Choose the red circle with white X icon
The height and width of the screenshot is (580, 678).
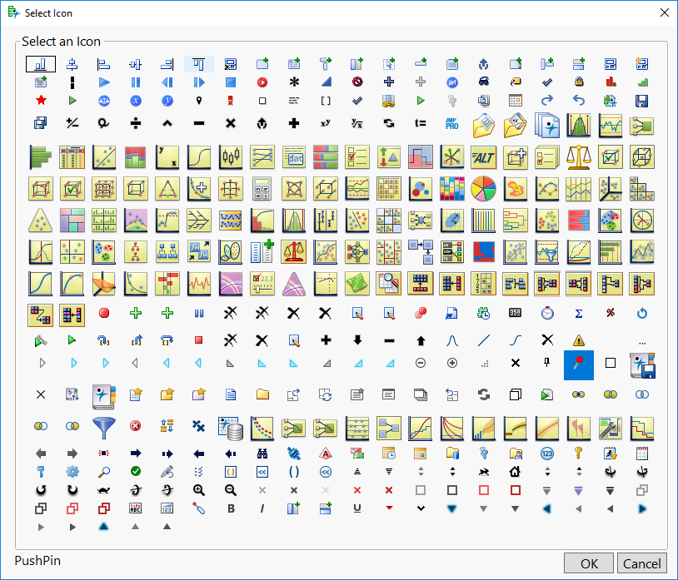click(135, 426)
